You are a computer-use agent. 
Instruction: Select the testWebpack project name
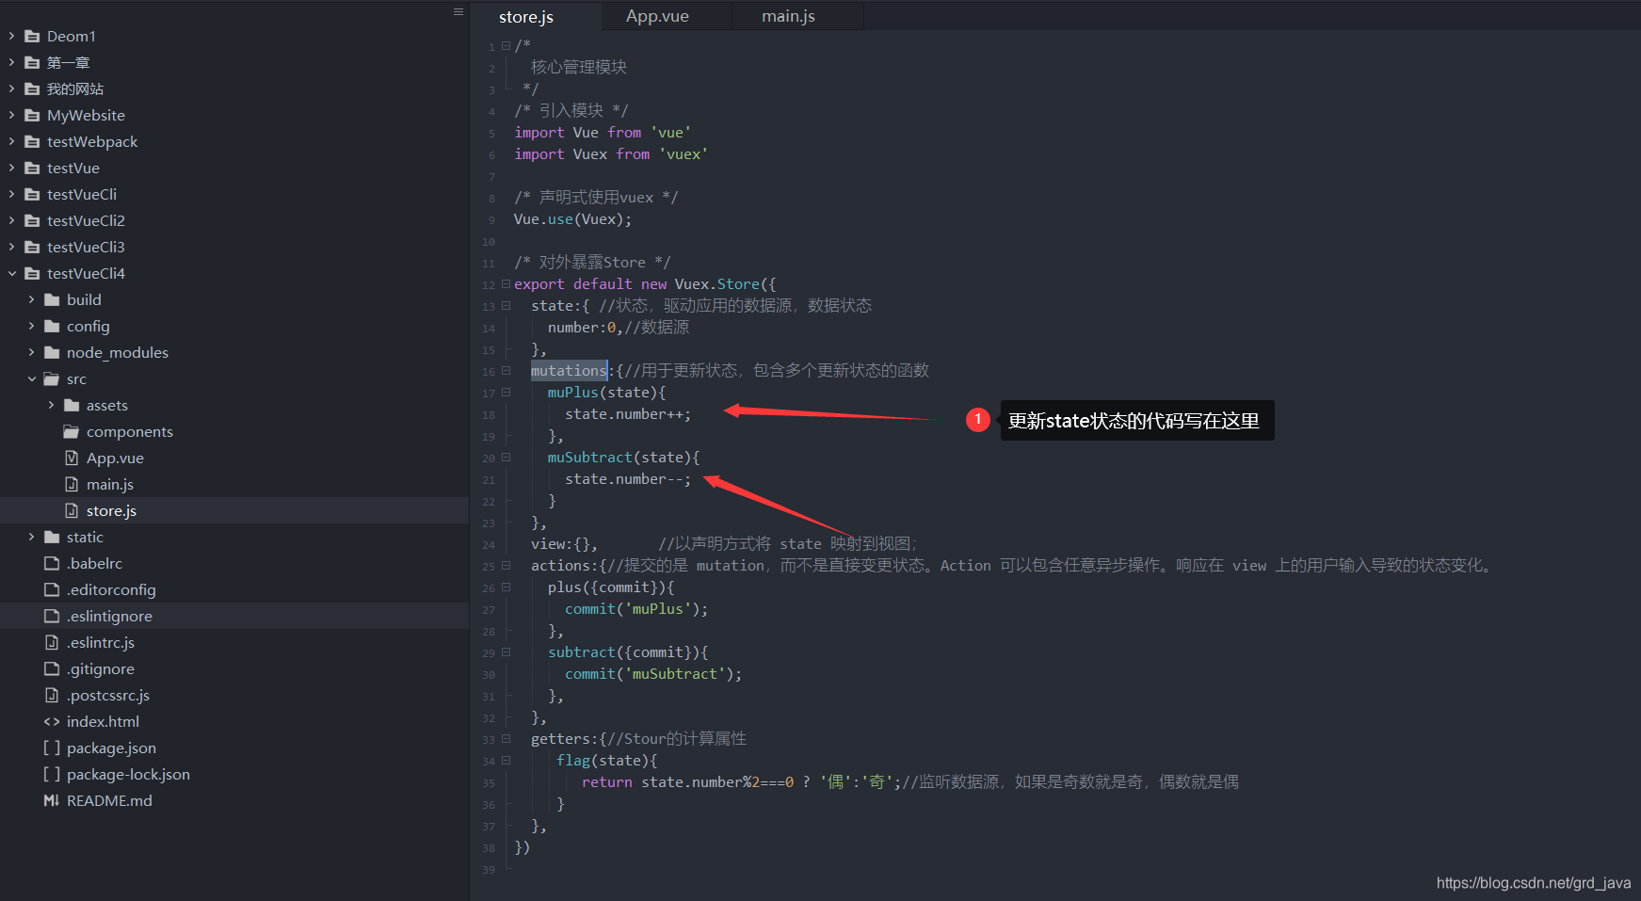(92, 141)
